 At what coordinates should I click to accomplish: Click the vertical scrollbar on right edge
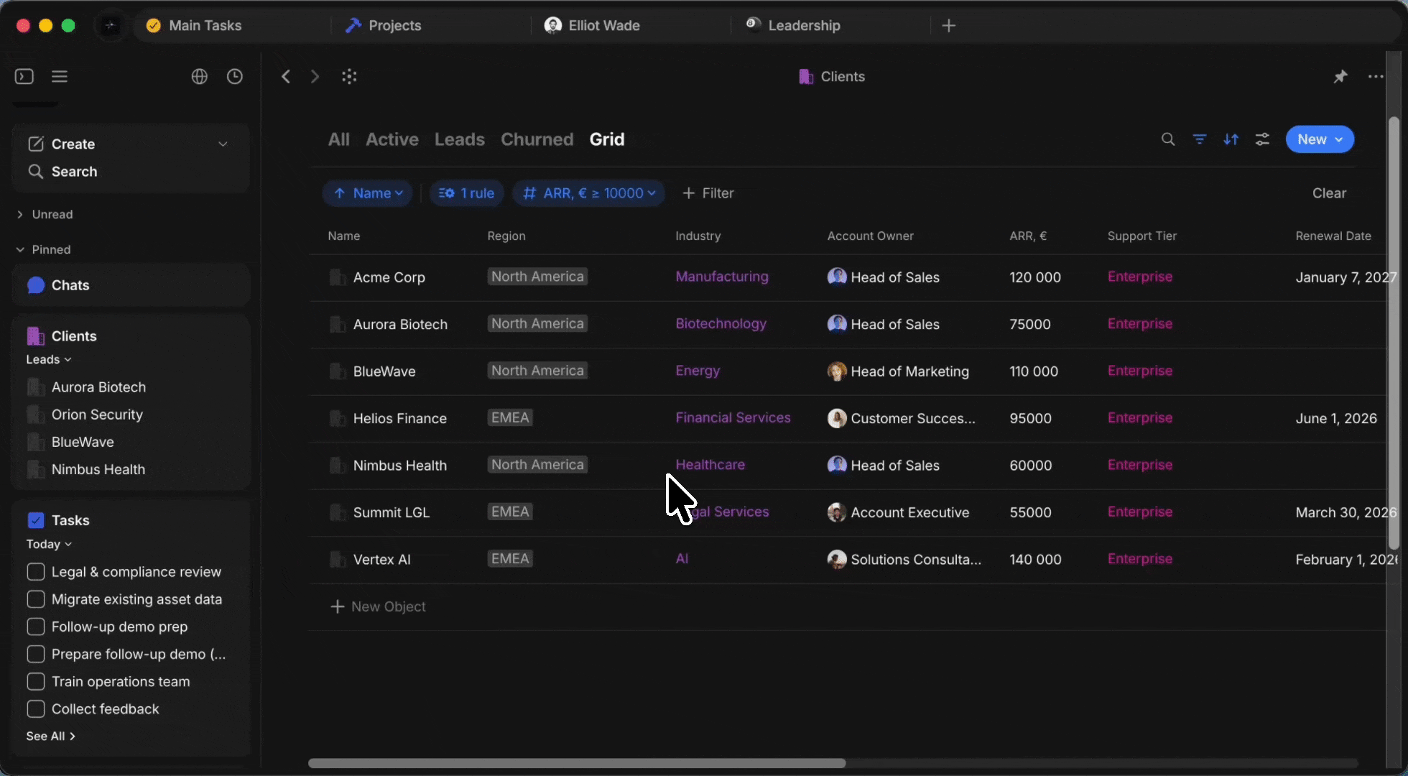[x=1394, y=333]
